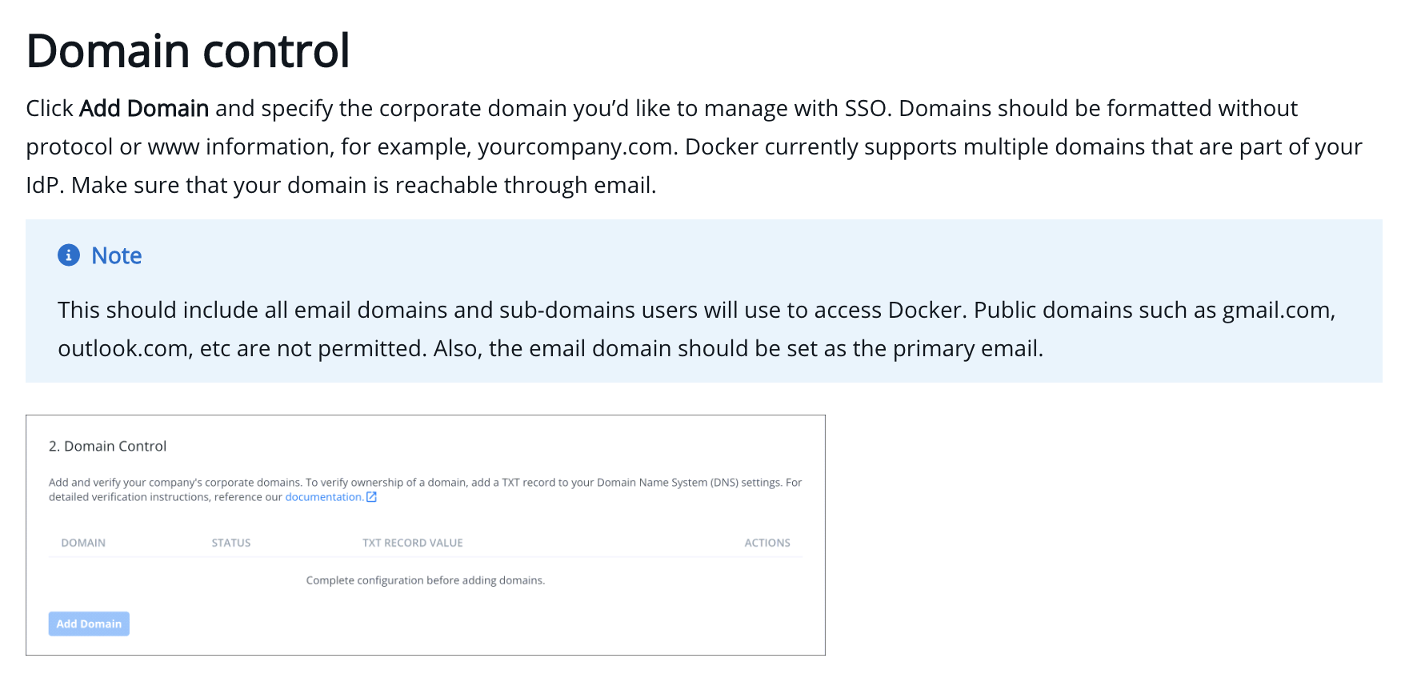This screenshot has width=1405, height=690.
Task: Open the documentation link
Action: [x=324, y=497]
